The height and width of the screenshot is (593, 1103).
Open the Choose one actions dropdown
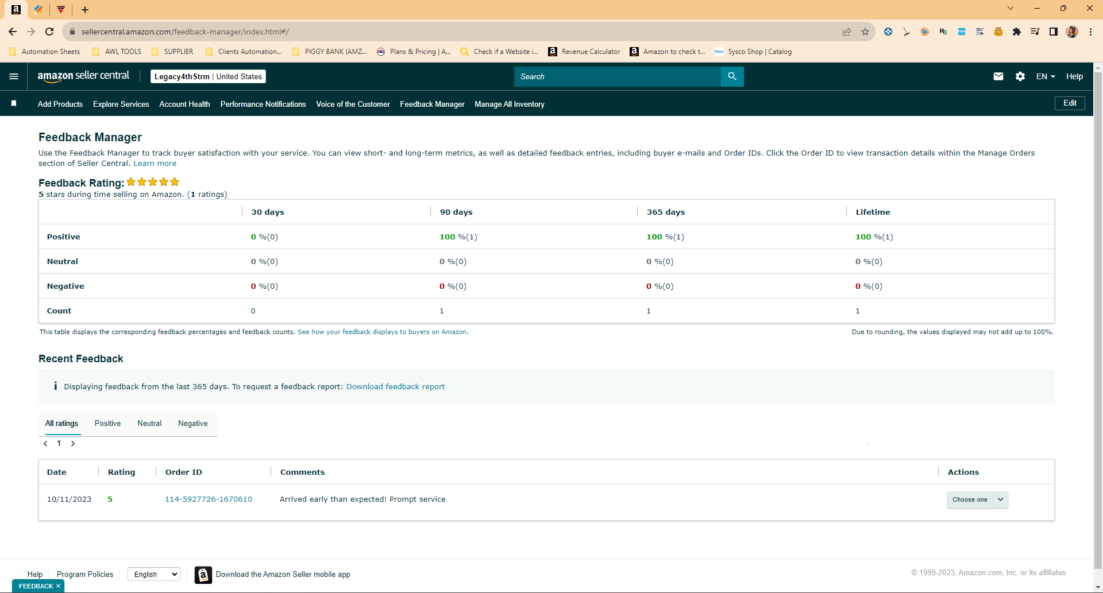(x=977, y=499)
